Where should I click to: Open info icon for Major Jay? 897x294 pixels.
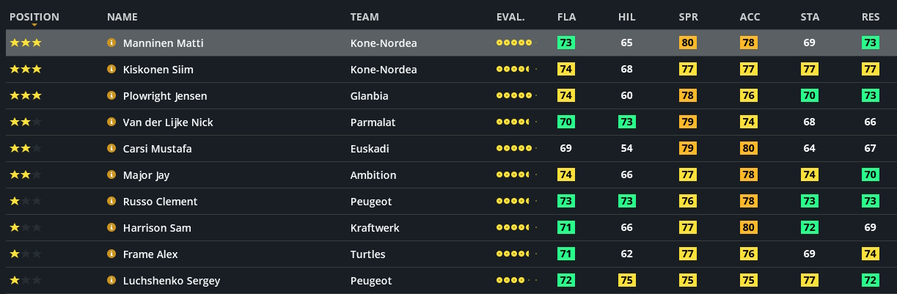tap(111, 175)
